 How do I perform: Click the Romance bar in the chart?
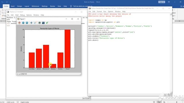[46, 56]
